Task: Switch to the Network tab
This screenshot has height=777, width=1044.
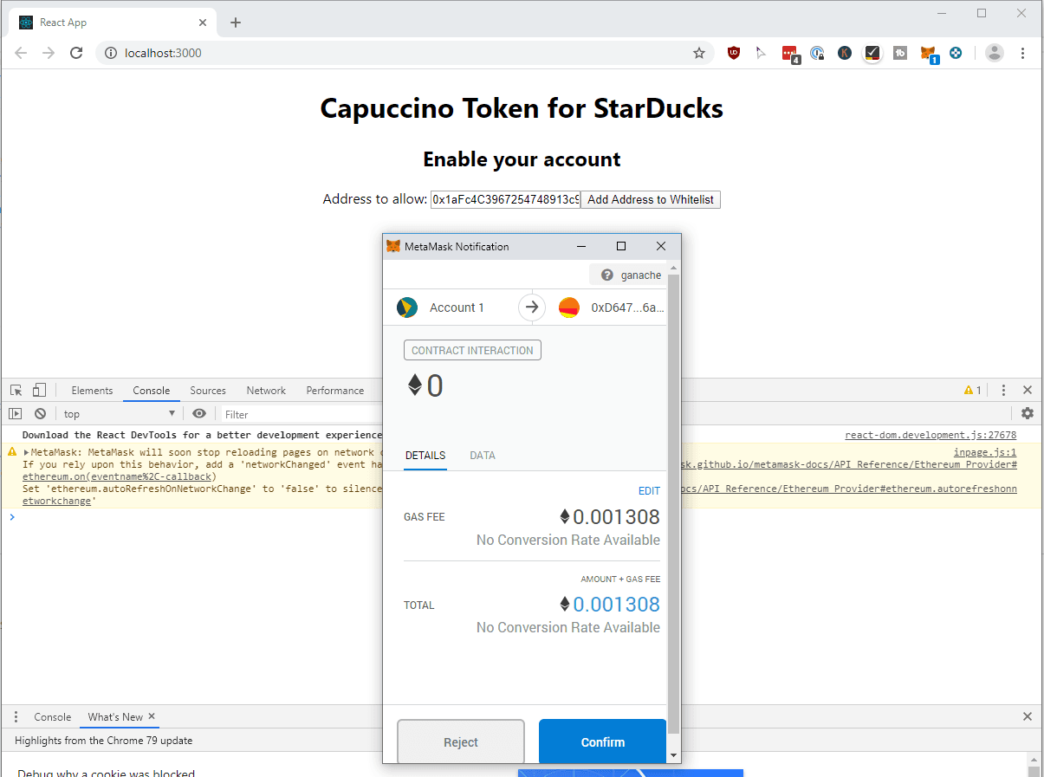Action: tap(266, 391)
